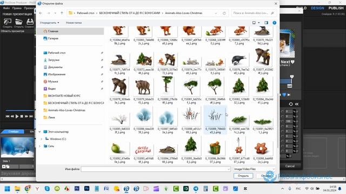
Task: Click the Имя файла input field
Action: click(156, 169)
